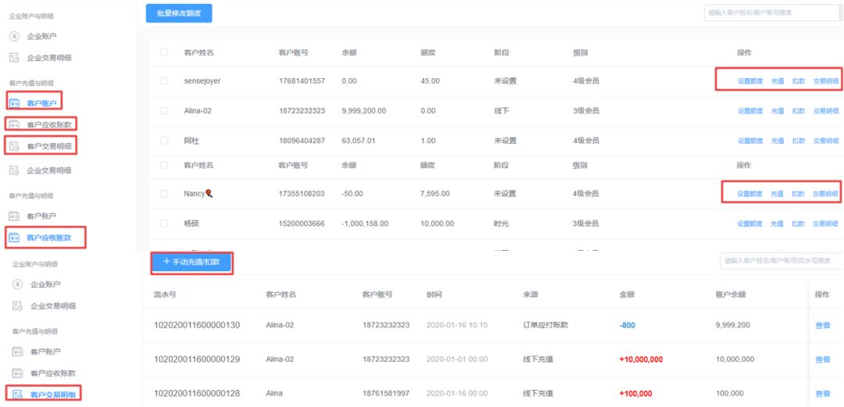Select serial number 102020011600000129

pyautogui.click(x=197, y=359)
